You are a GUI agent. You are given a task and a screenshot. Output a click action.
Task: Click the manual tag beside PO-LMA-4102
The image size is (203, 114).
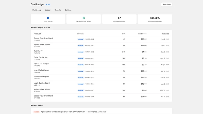[81, 71]
